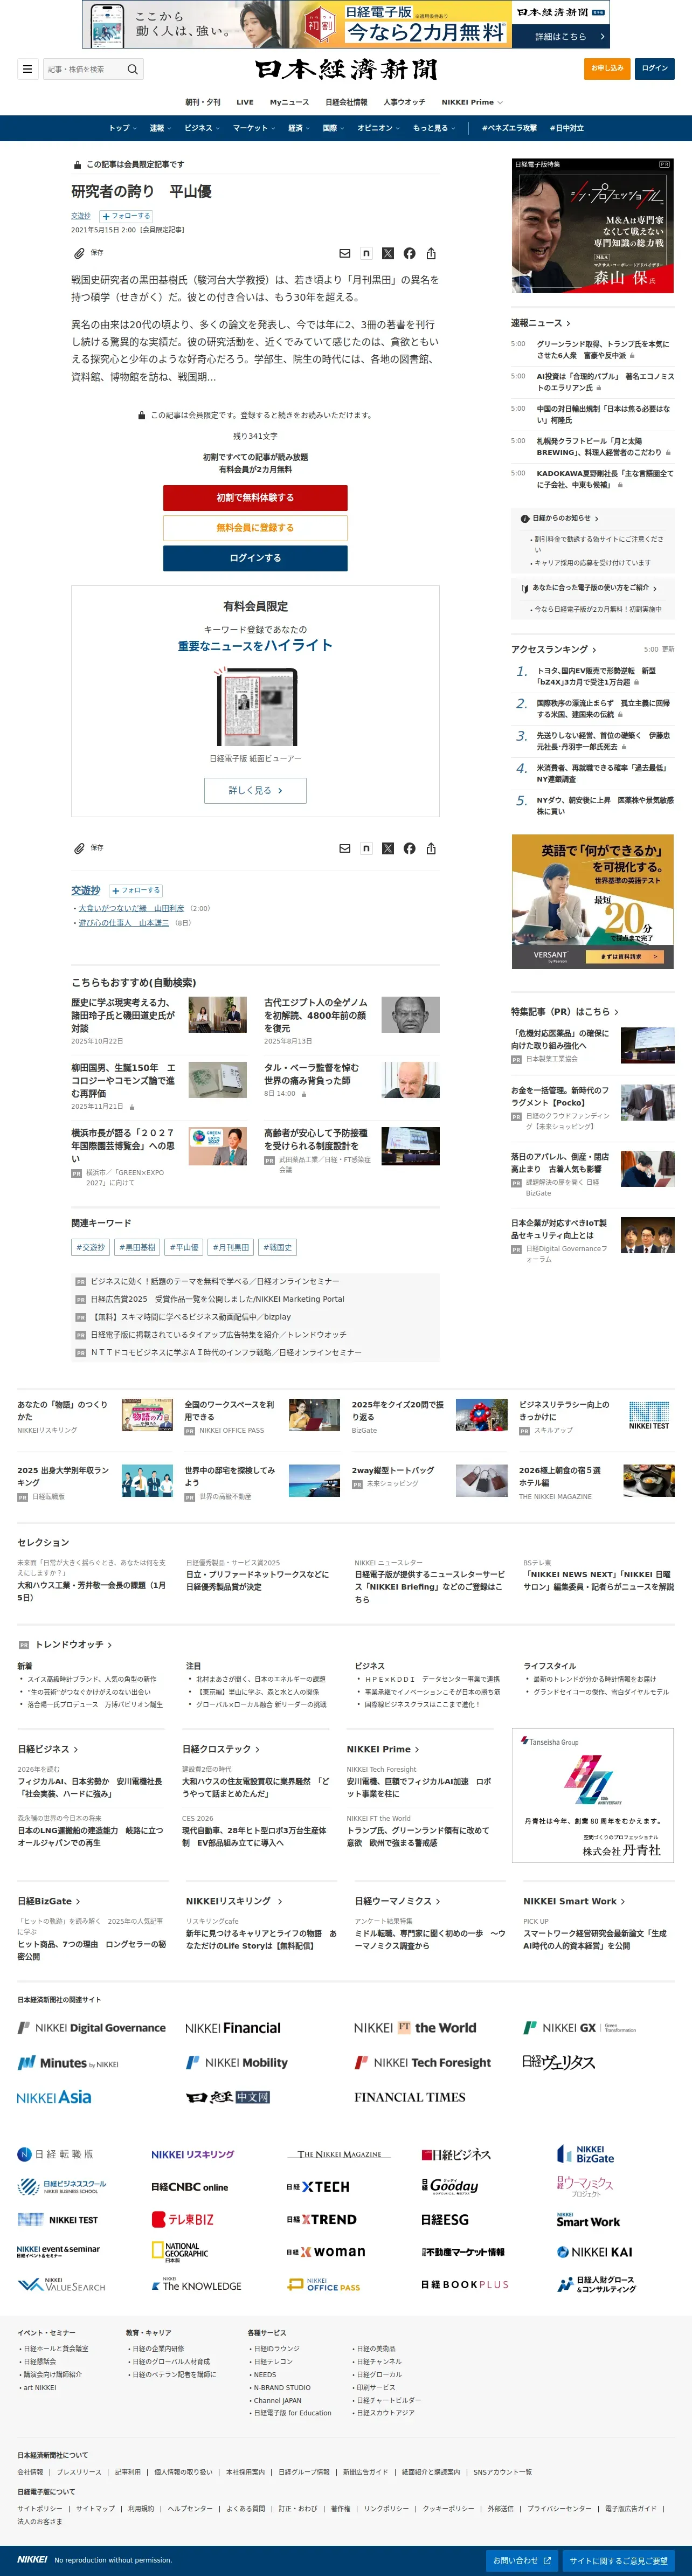Open the 古代エジプト人 article thumbnail
Viewport: 692px width, 2576px height.
410,1015
